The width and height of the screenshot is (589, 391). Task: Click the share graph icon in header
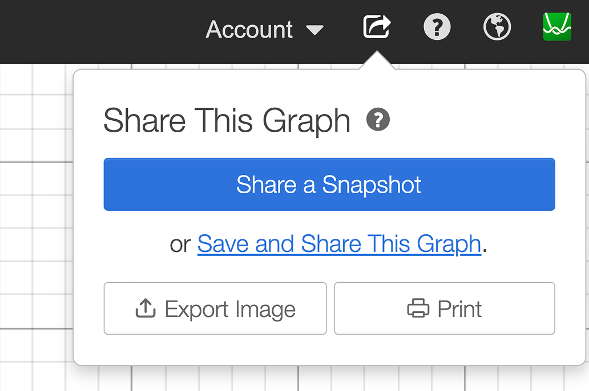(377, 27)
